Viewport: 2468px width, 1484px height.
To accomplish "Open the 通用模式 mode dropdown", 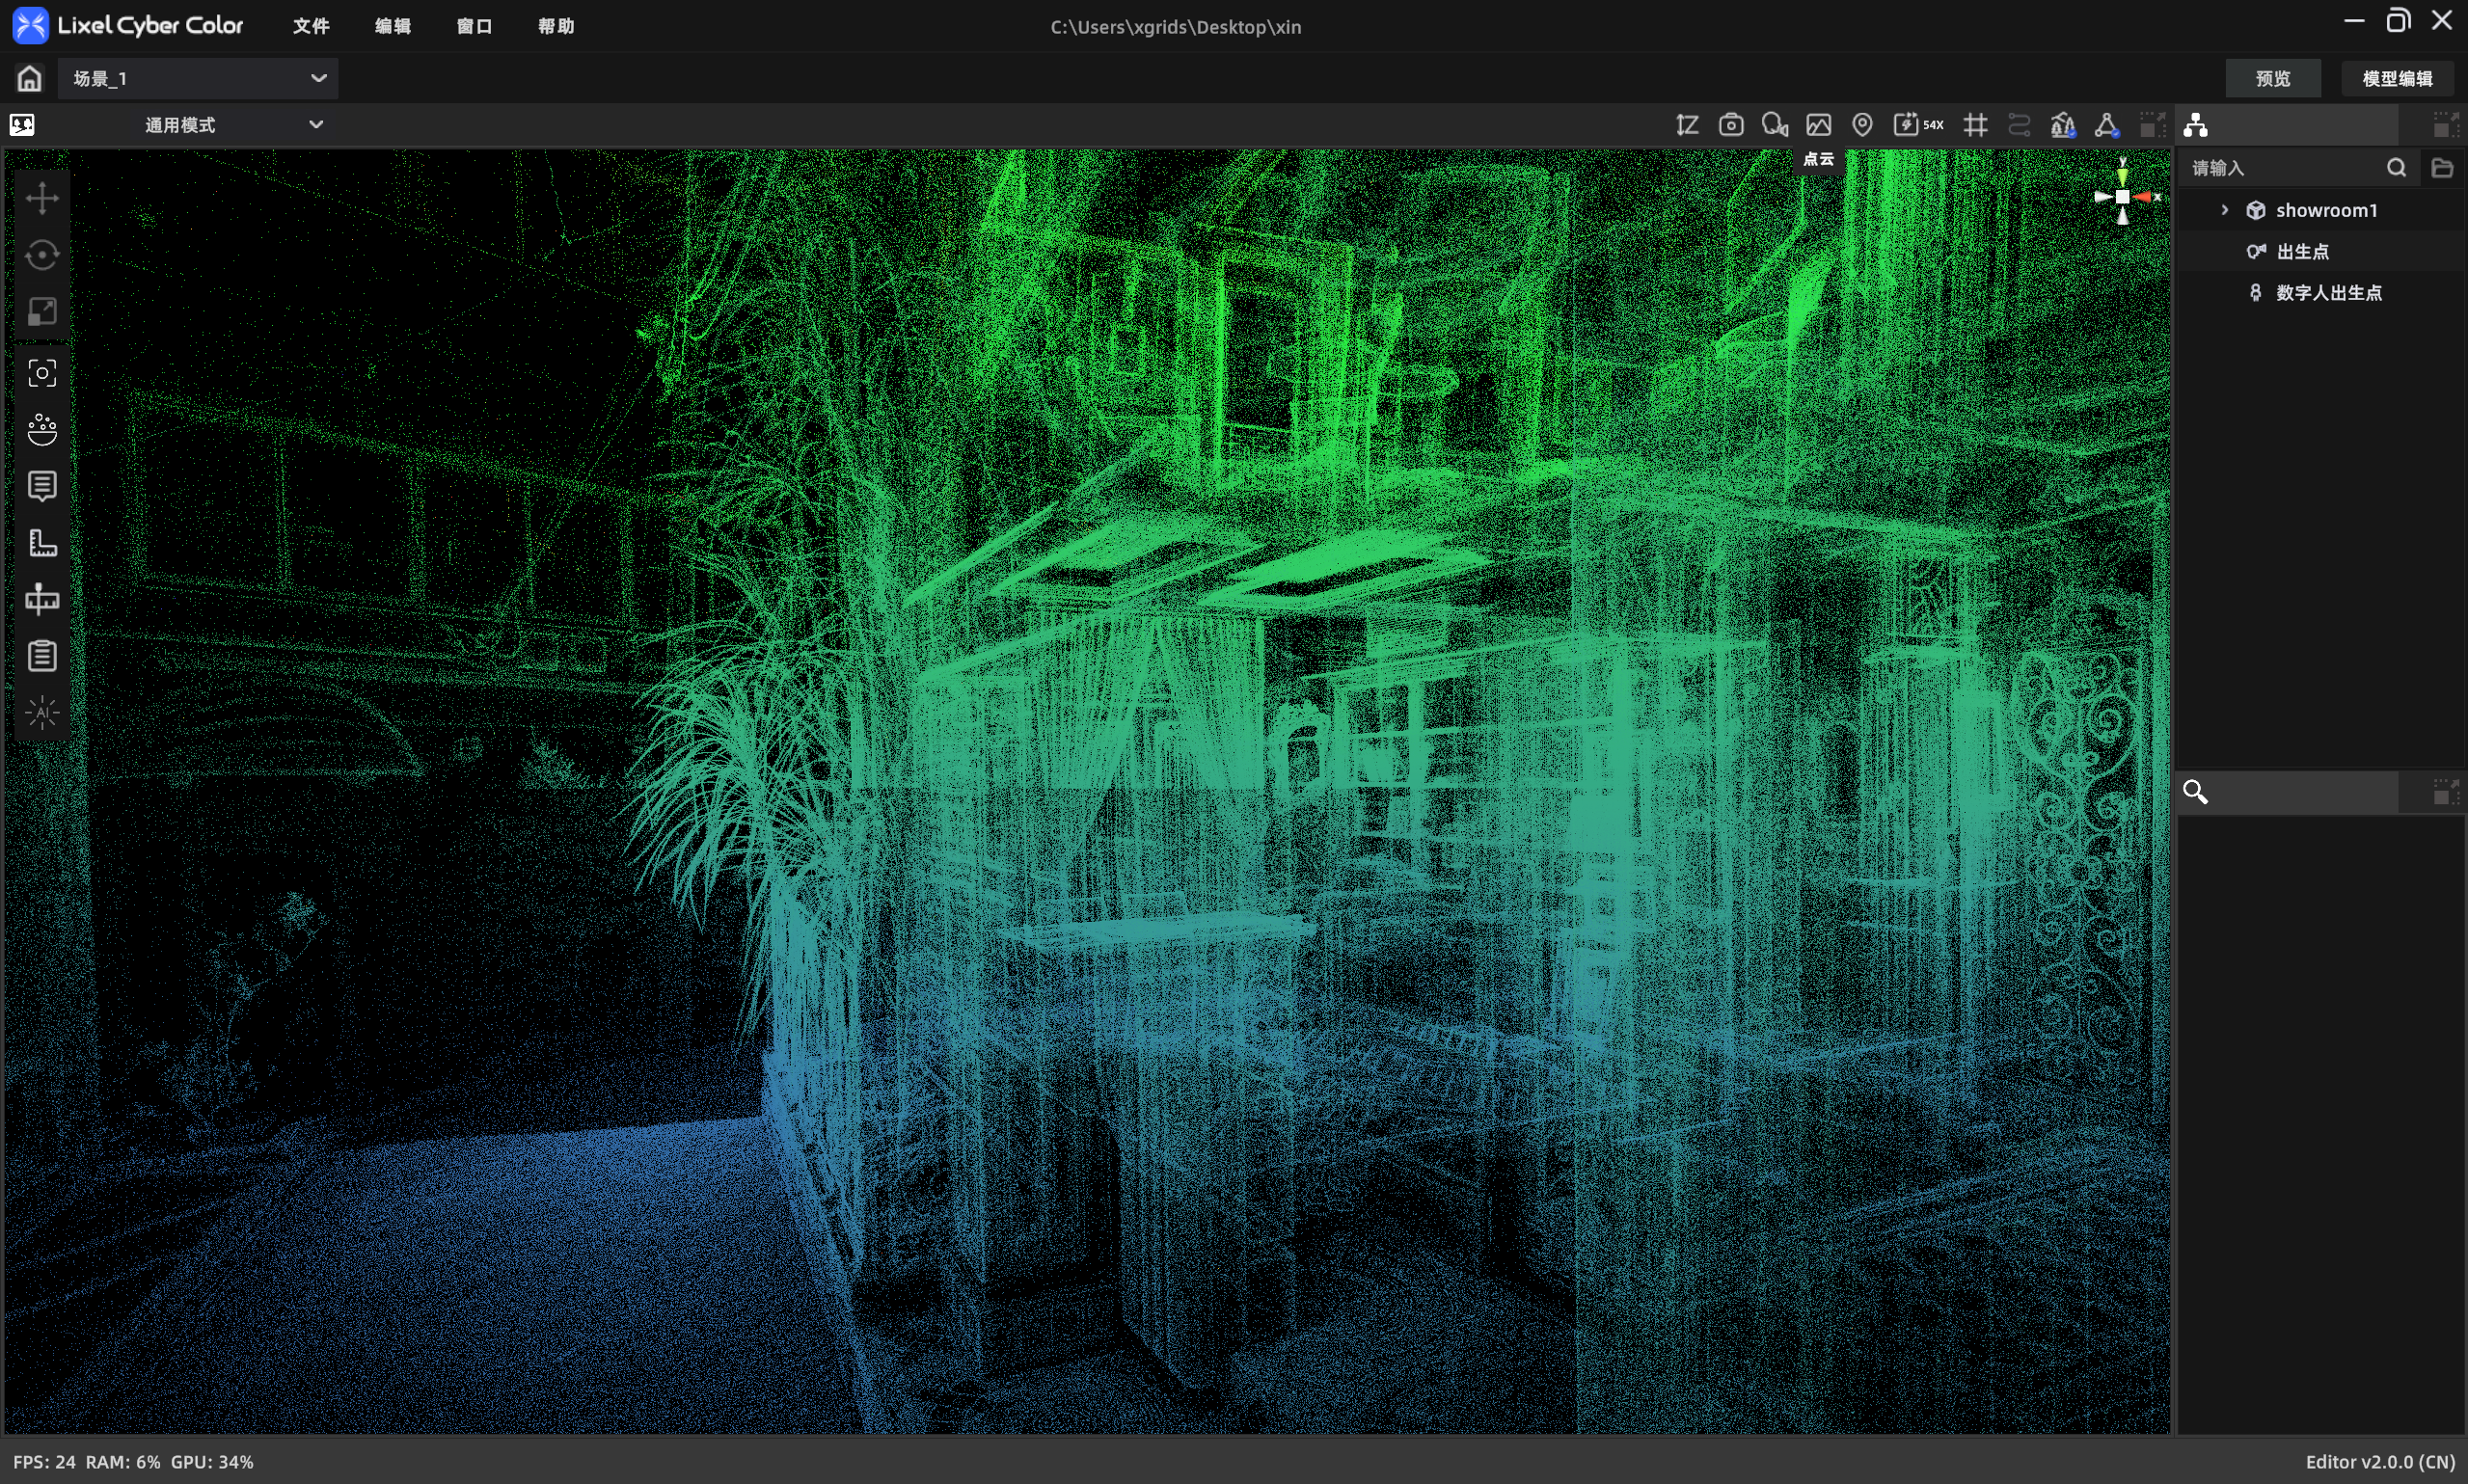I will coord(235,125).
